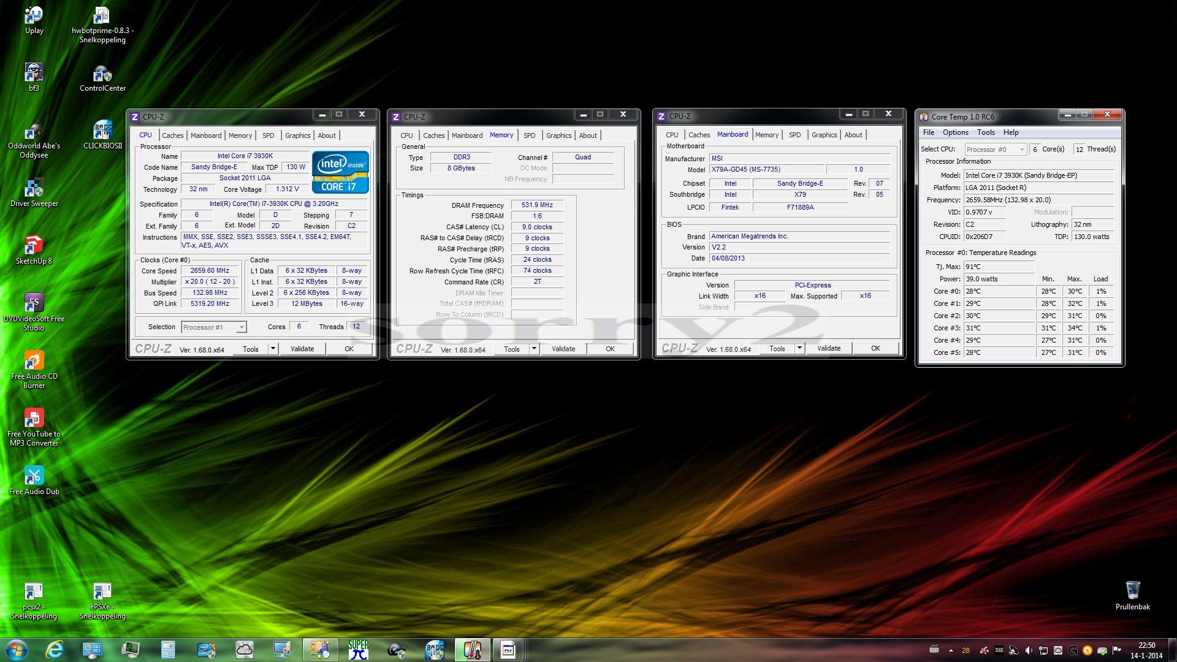
Task: Click the taskbar clock showing 22:50
Action: pos(1146,650)
